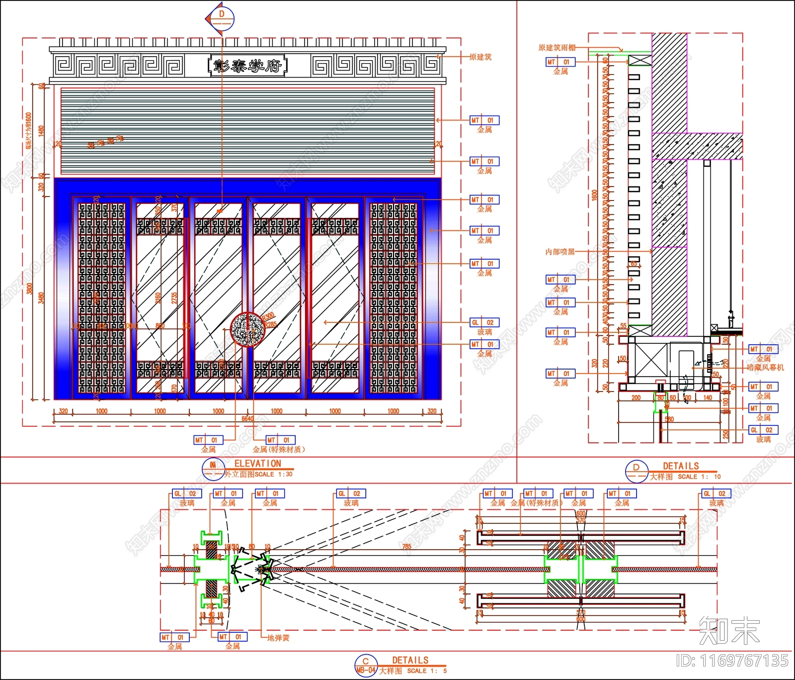Select the leftmost lattice screen panel

(x=102, y=298)
